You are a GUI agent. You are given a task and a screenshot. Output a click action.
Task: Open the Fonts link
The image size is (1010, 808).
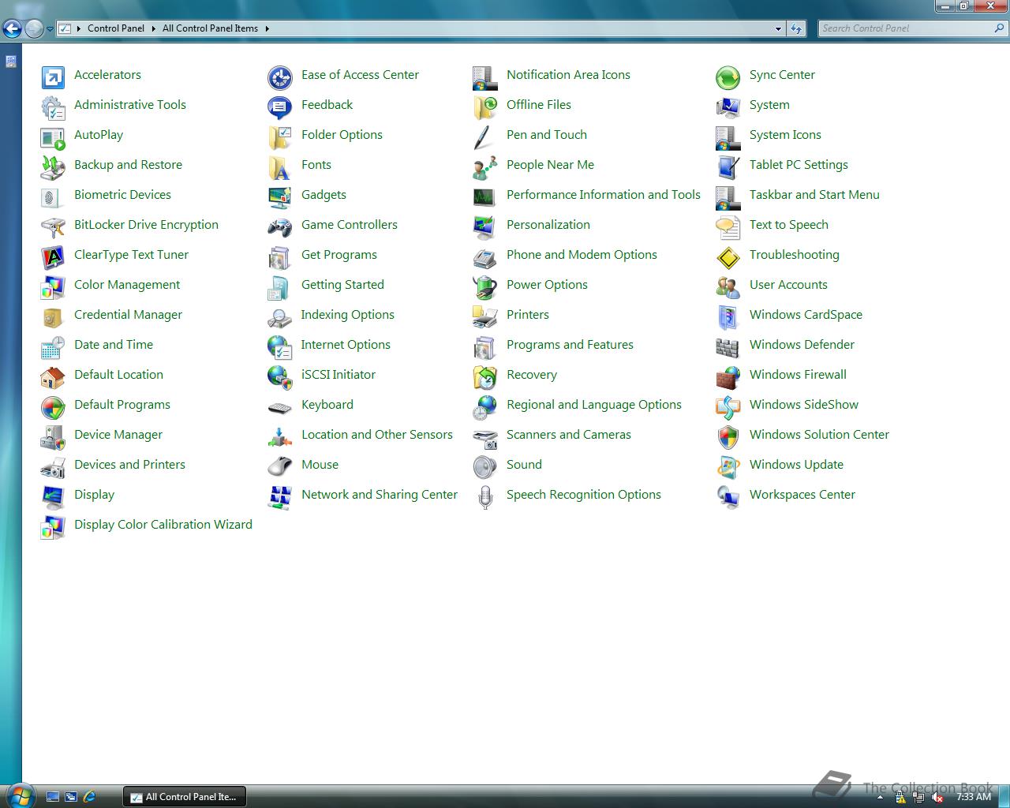point(316,165)
